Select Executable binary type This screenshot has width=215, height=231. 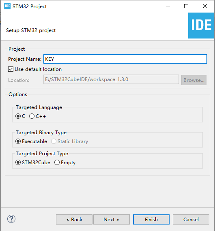[x=18, y=141]
